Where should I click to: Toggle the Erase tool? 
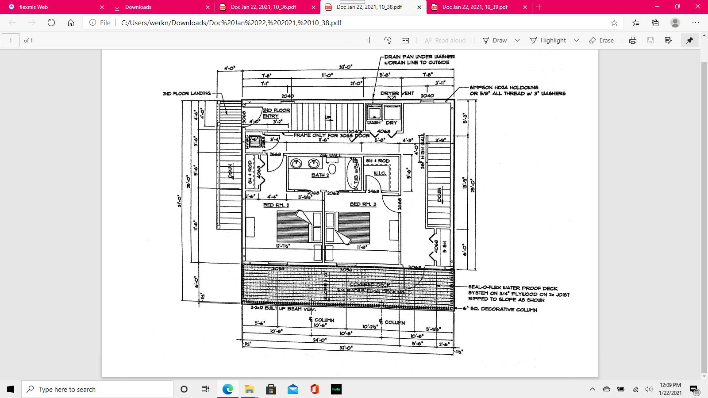(601, 40)
